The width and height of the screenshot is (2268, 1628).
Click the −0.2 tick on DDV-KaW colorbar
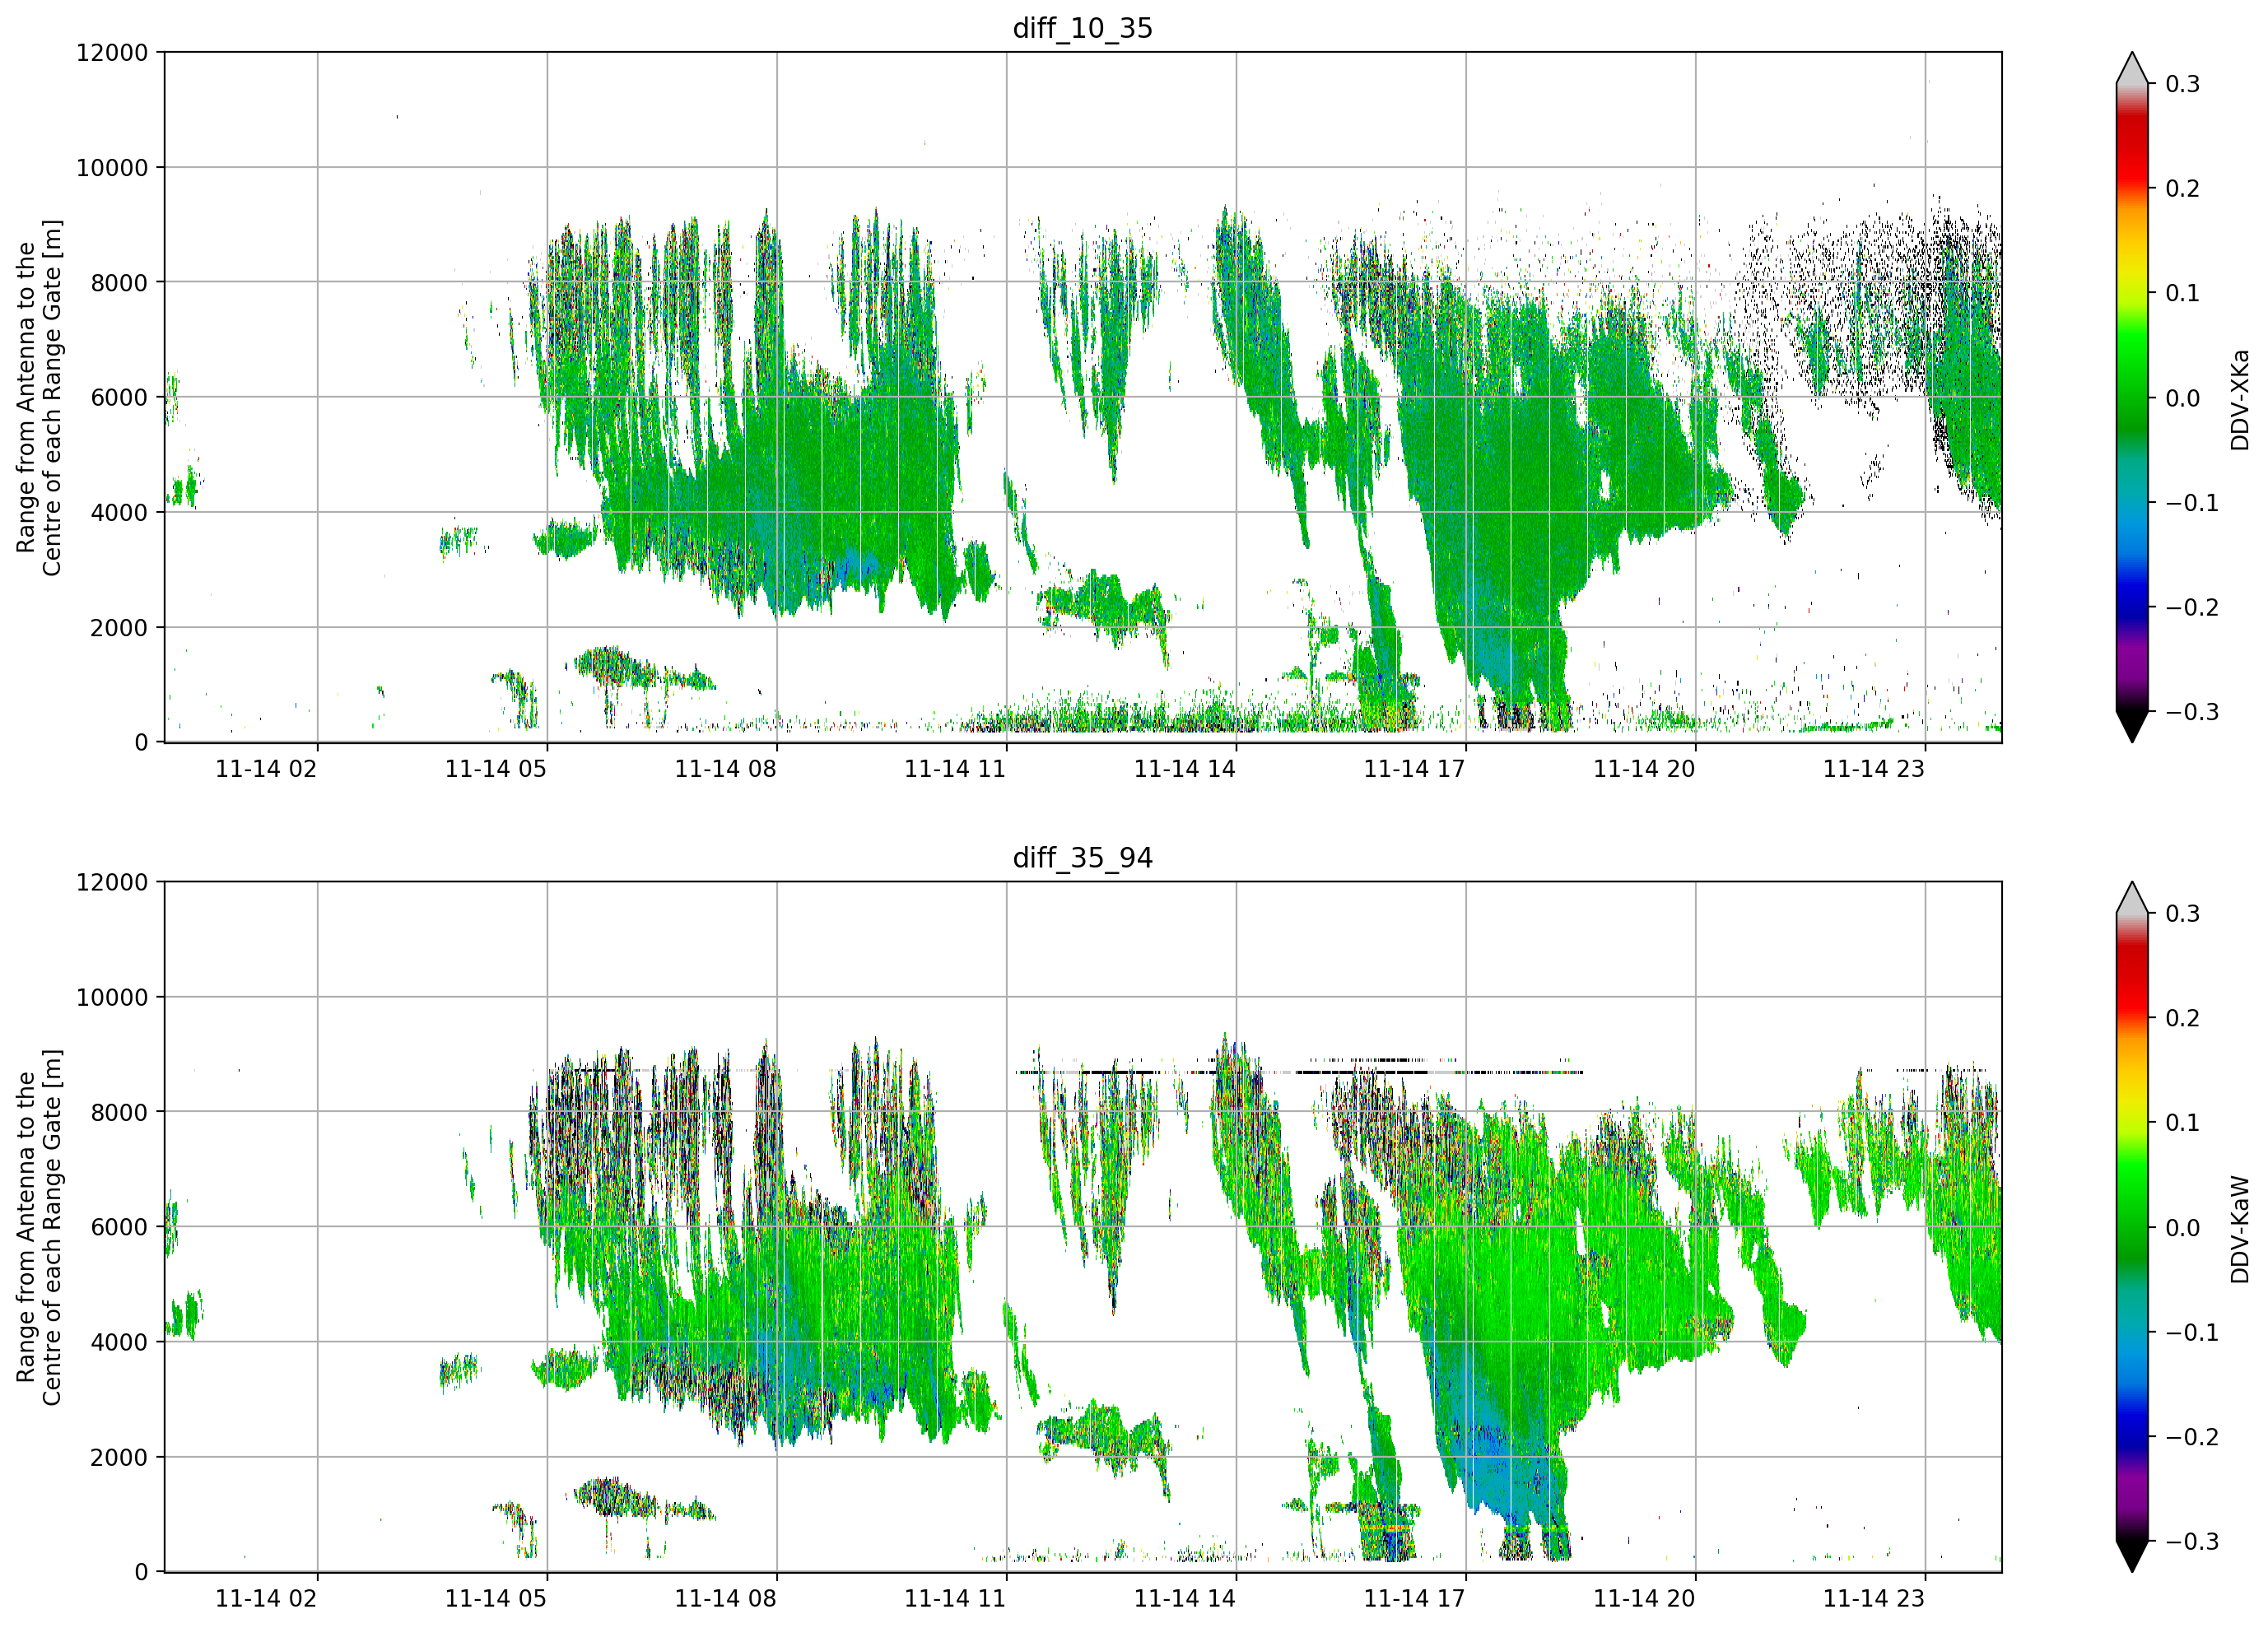click(x=2192, y=1438)
